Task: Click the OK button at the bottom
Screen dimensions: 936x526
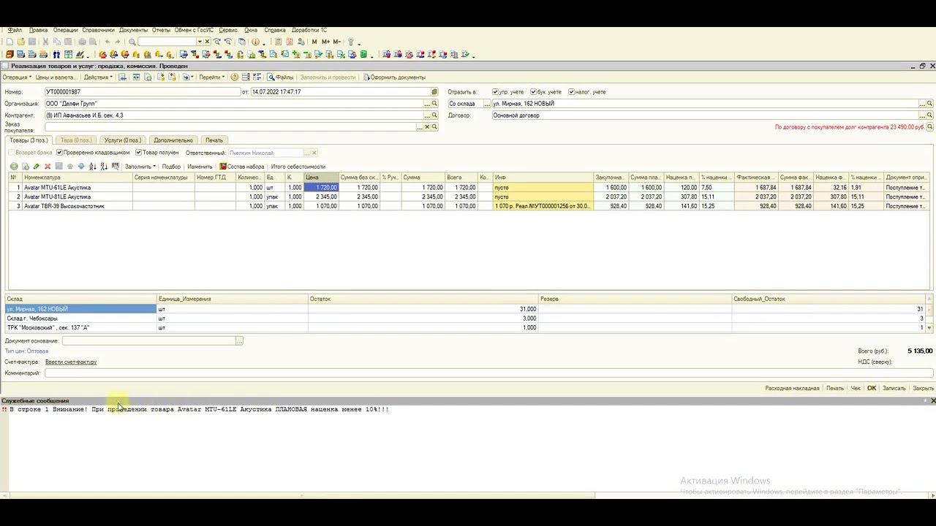Action: [872, 388]
